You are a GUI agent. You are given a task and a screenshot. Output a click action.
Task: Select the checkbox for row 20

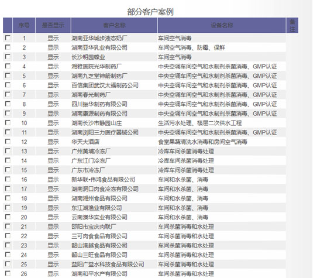click(8, 217)
